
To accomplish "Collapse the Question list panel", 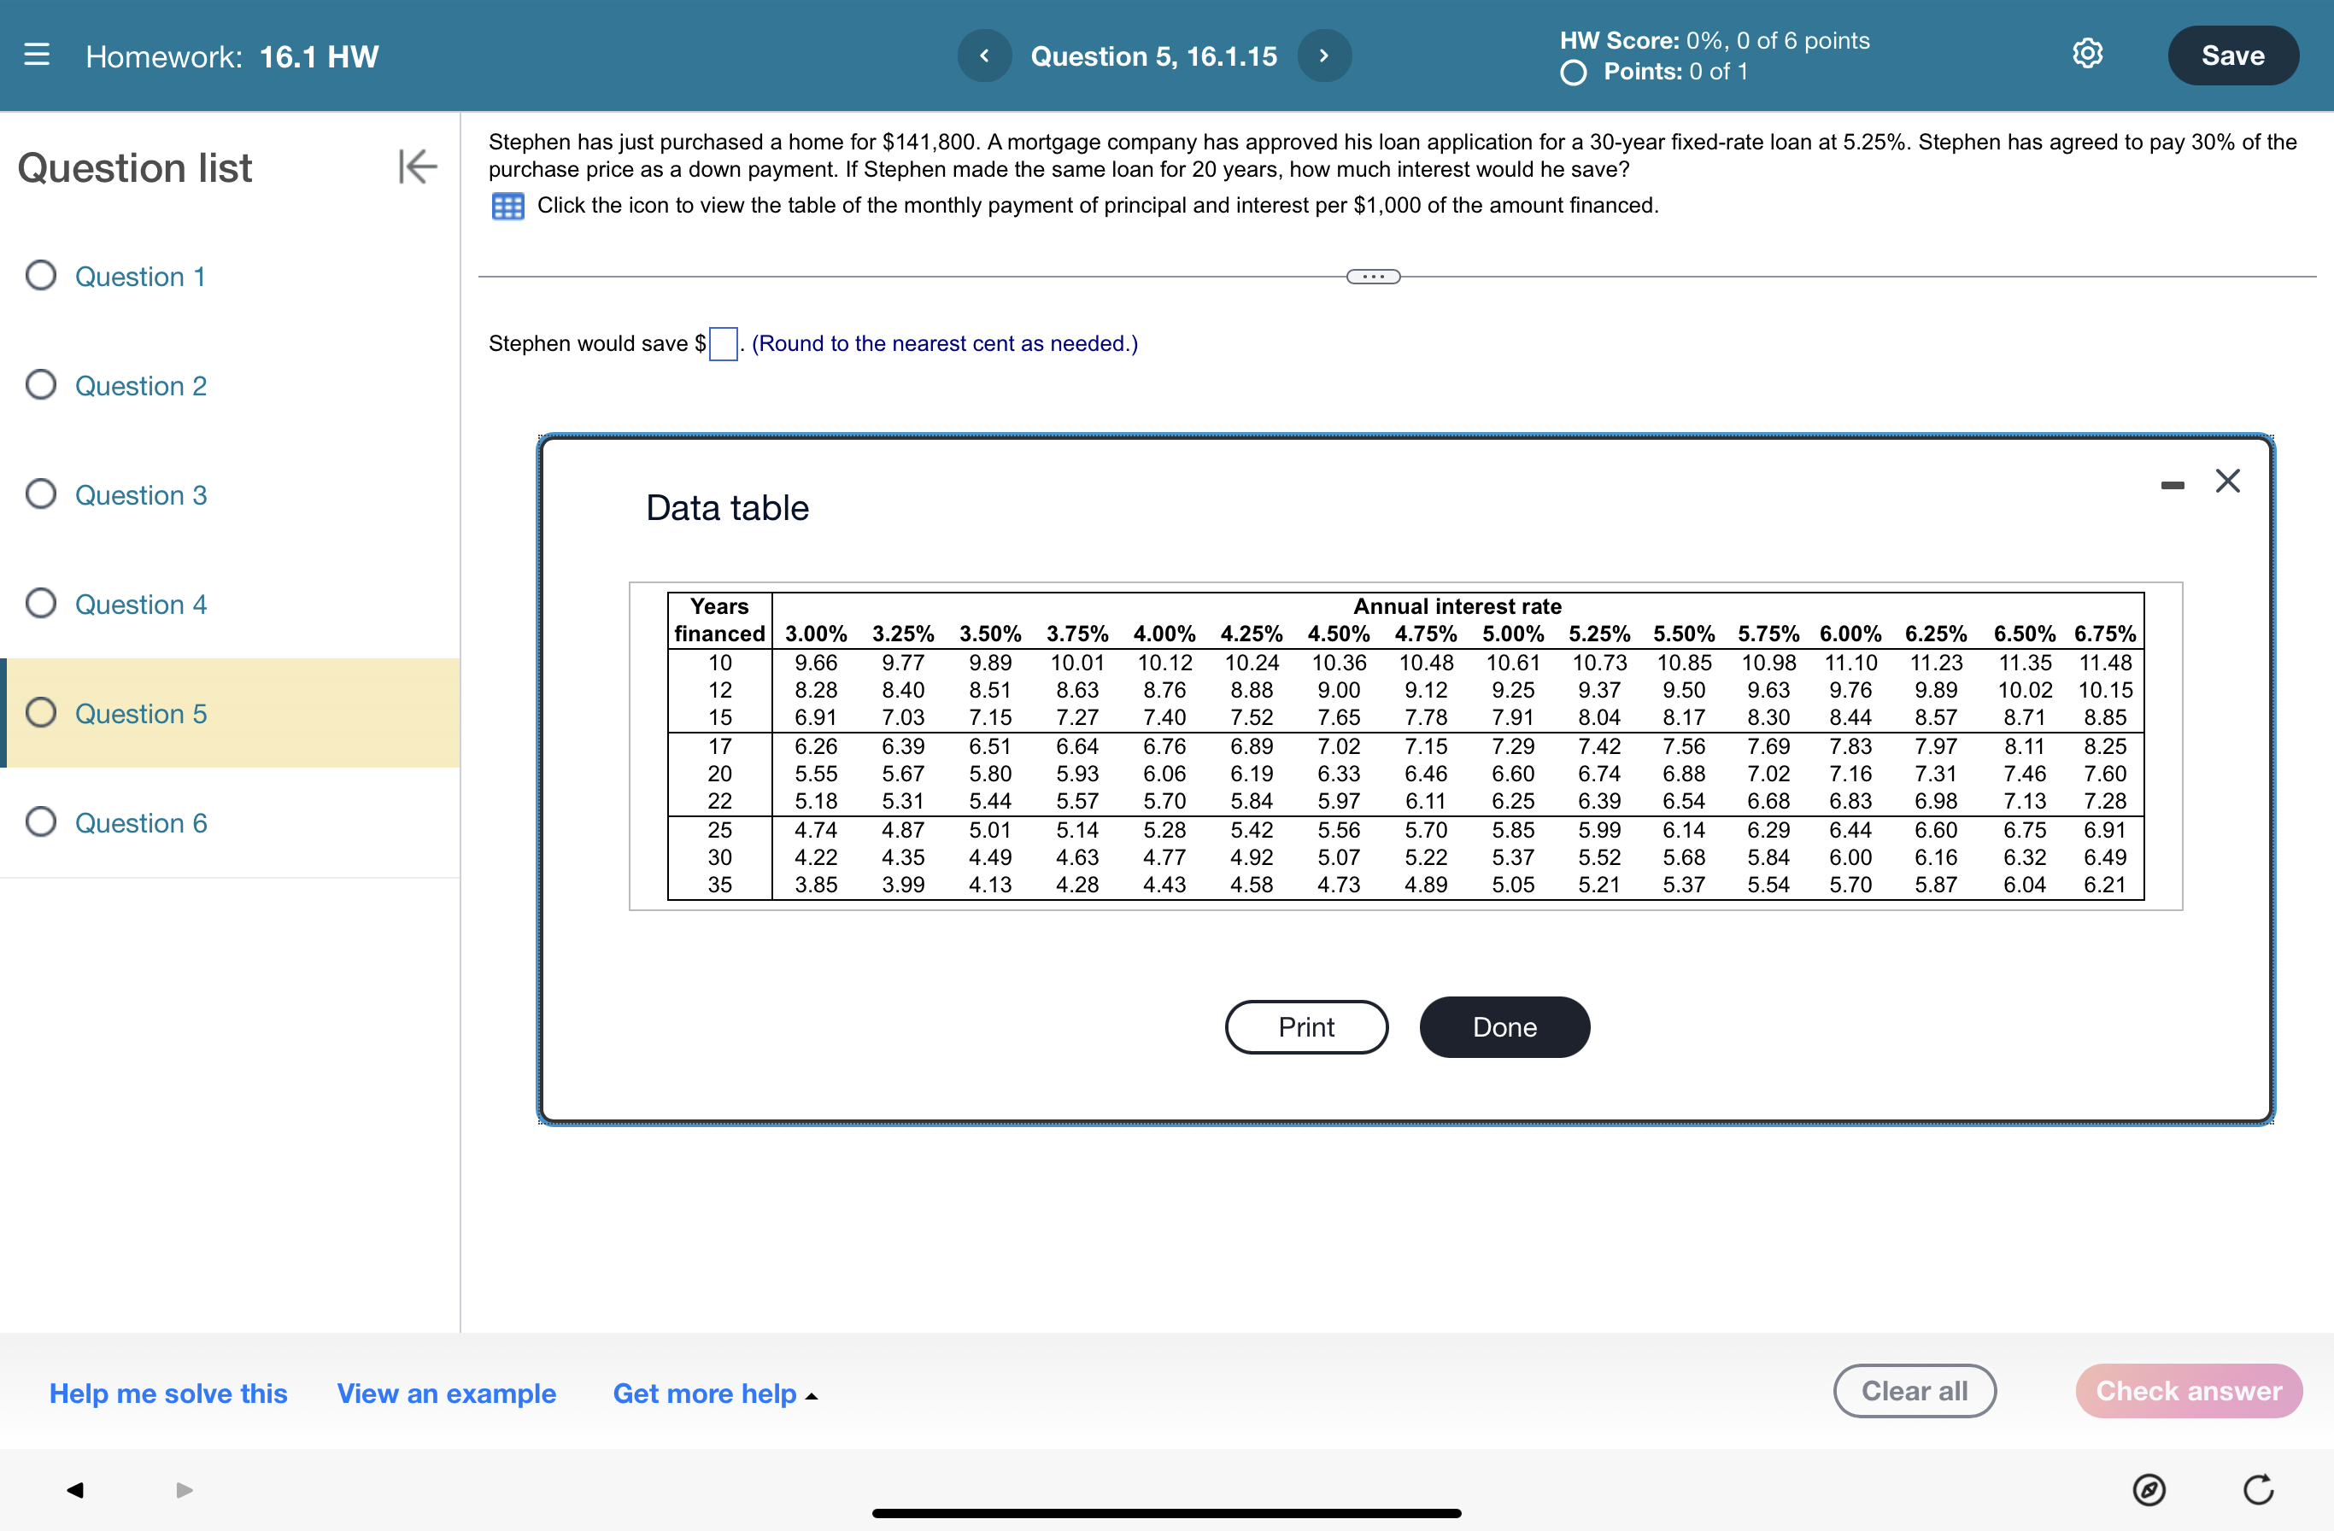I will click(x=417, y=167).
